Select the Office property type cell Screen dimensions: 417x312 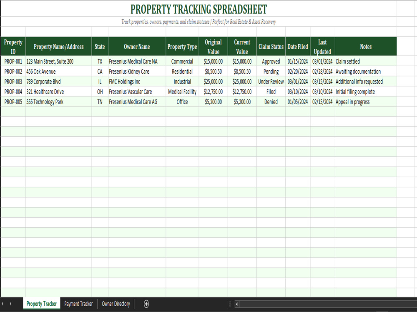(182, 102)
